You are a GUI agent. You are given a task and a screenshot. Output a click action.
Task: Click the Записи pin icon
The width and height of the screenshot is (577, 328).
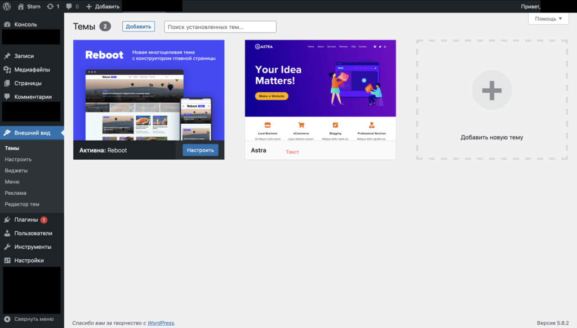click(x=7, y=56)
